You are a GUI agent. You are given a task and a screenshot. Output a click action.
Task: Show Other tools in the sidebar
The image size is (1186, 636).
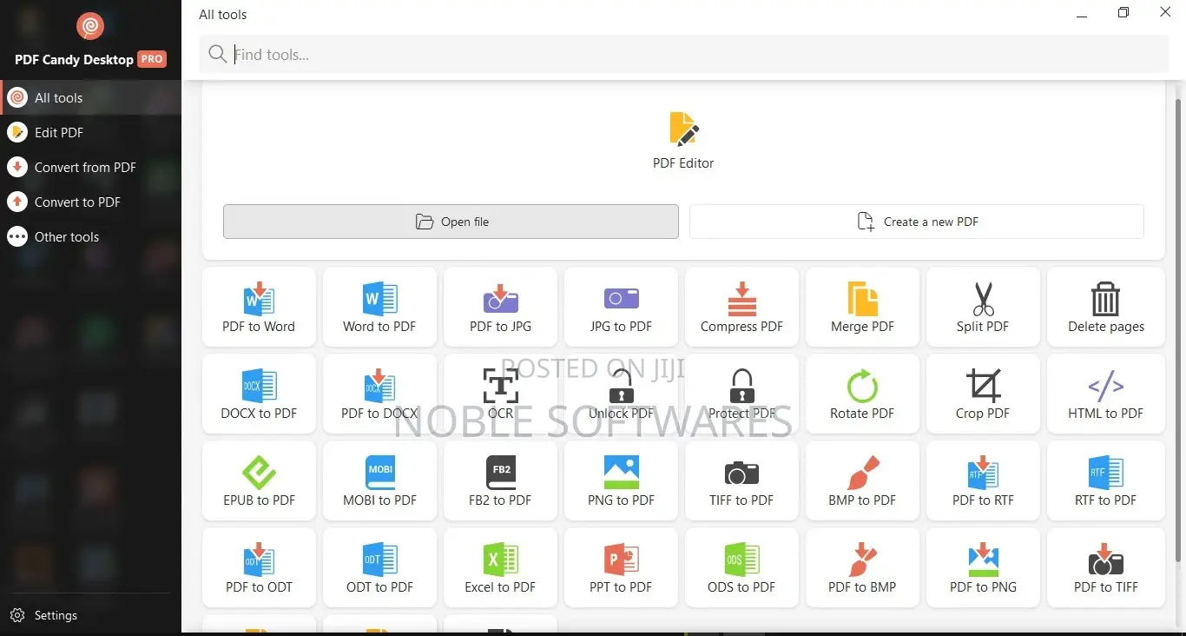click(90, 236)
